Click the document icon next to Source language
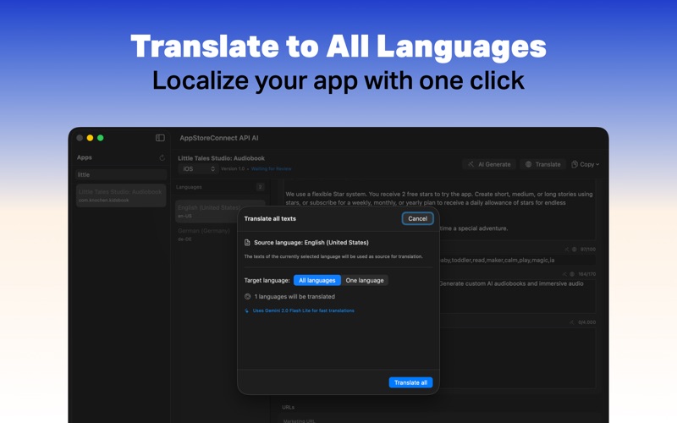The height and width of the screenshot is (423, 677). [x=247, y=243]
